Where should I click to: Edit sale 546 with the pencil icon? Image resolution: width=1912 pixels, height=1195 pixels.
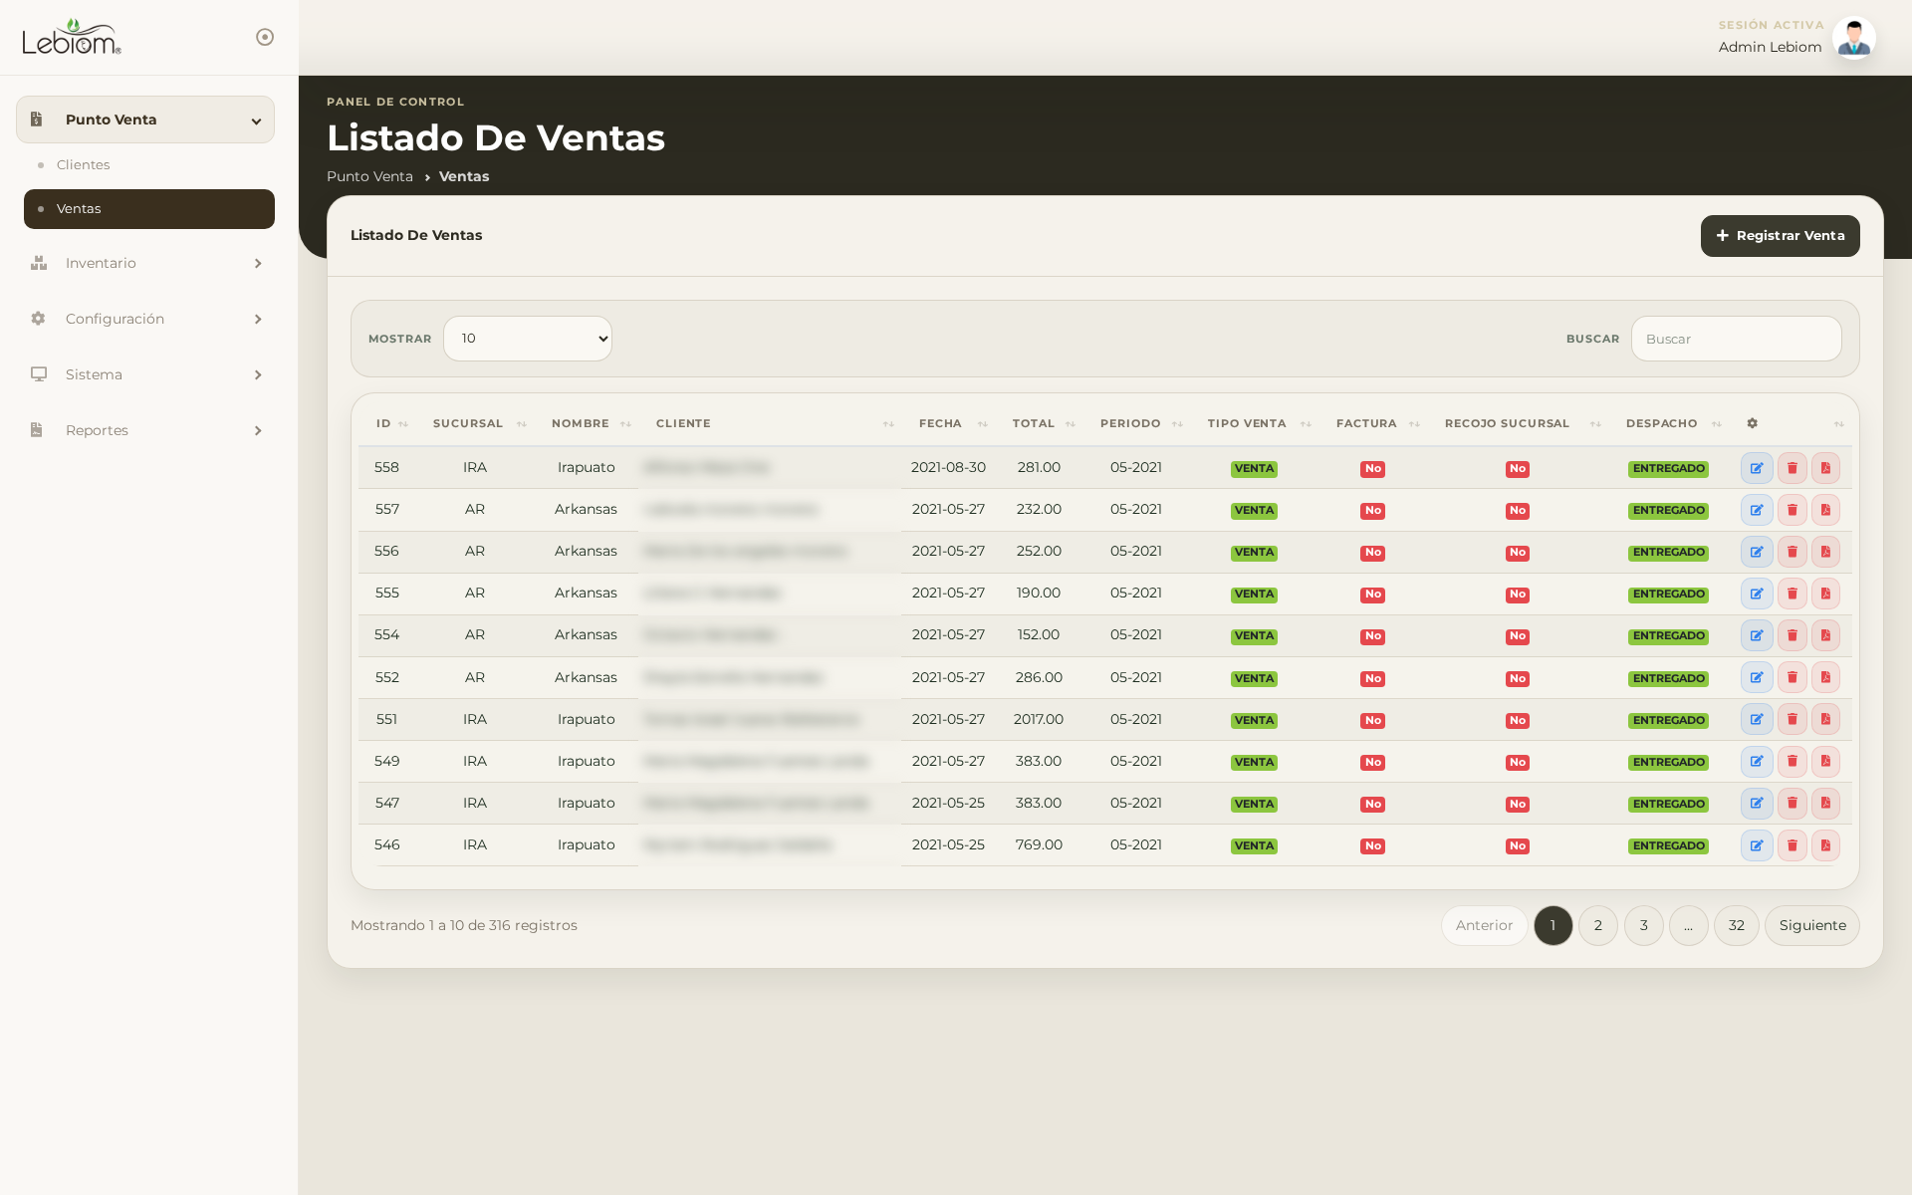pos(1757,845)
